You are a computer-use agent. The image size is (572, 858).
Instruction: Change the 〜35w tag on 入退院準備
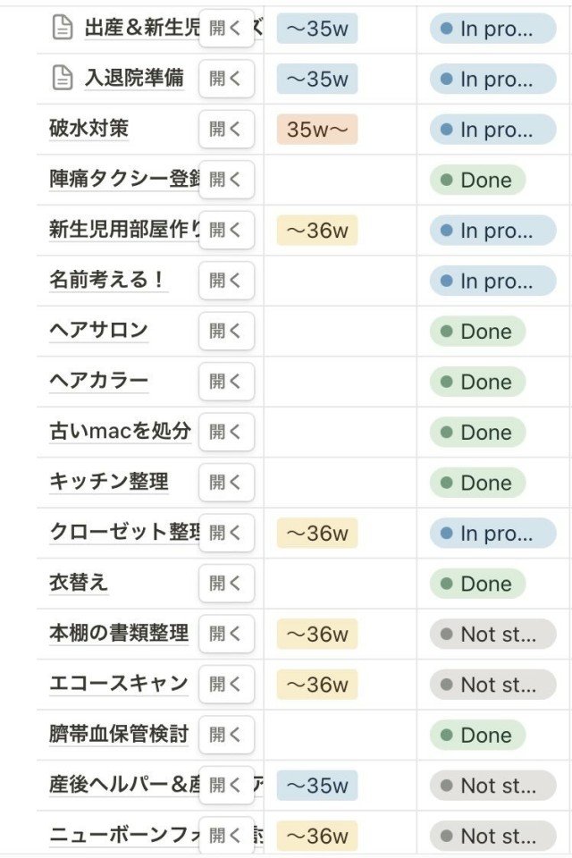[316, 79]
